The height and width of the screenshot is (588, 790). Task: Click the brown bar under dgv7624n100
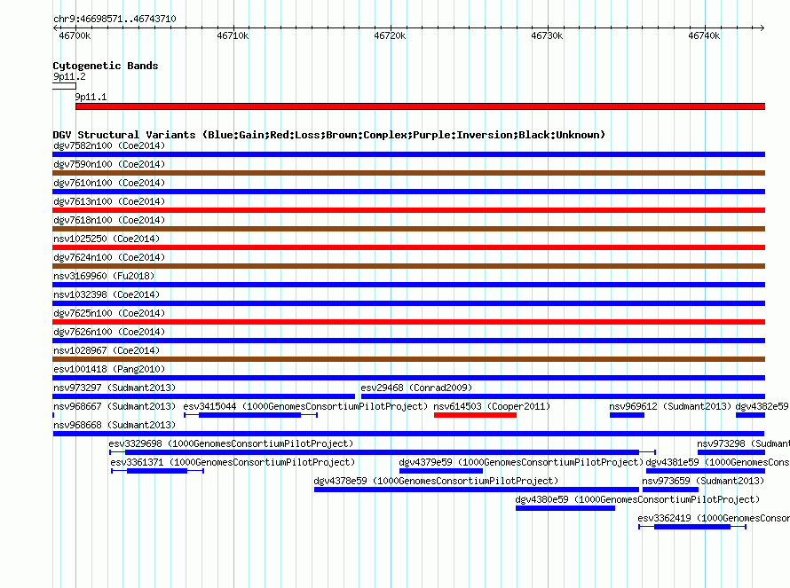click(408, 266)
